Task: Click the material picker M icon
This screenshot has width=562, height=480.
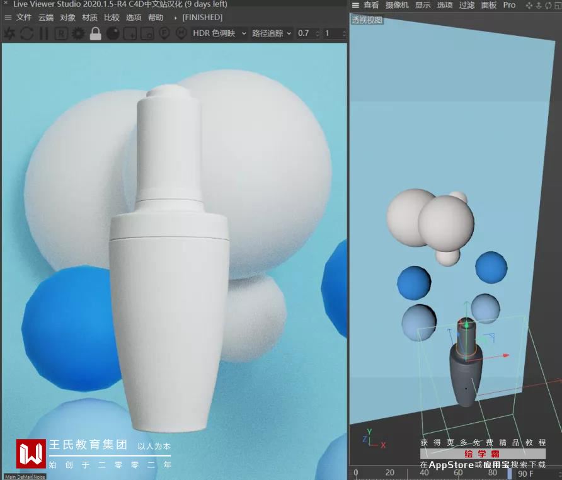Action: coord(181,33)
